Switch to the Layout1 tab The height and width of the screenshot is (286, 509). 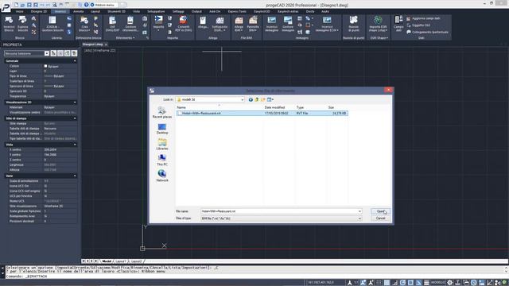(x=121, y=261)
